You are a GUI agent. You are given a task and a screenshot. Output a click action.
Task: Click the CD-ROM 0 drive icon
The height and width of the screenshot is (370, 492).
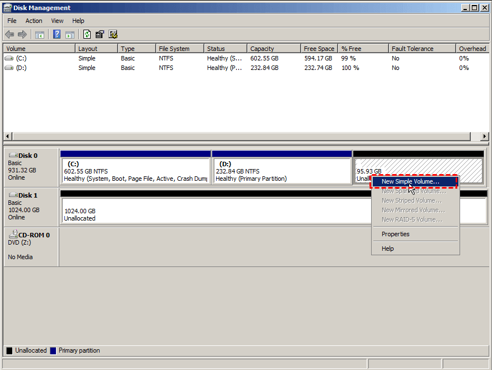(x=13, y=234)
